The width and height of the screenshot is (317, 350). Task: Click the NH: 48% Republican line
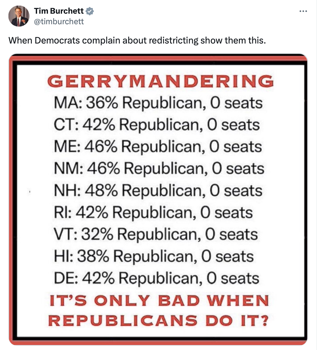(158, 190)
